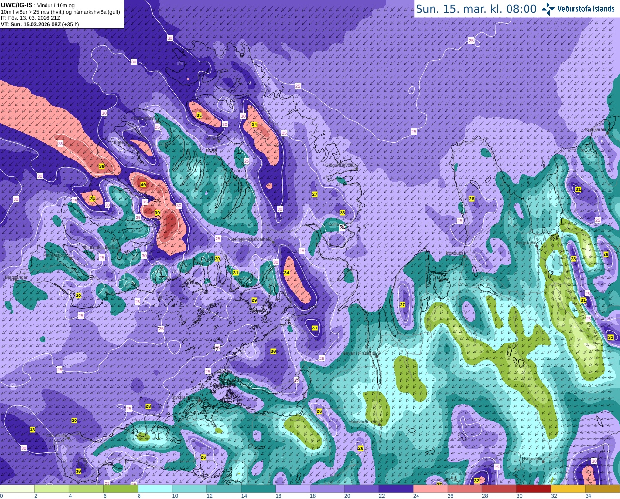Select the 24–26 m/s pink legend swatch
Screen dimensions: 620x499
click(430, 489)
